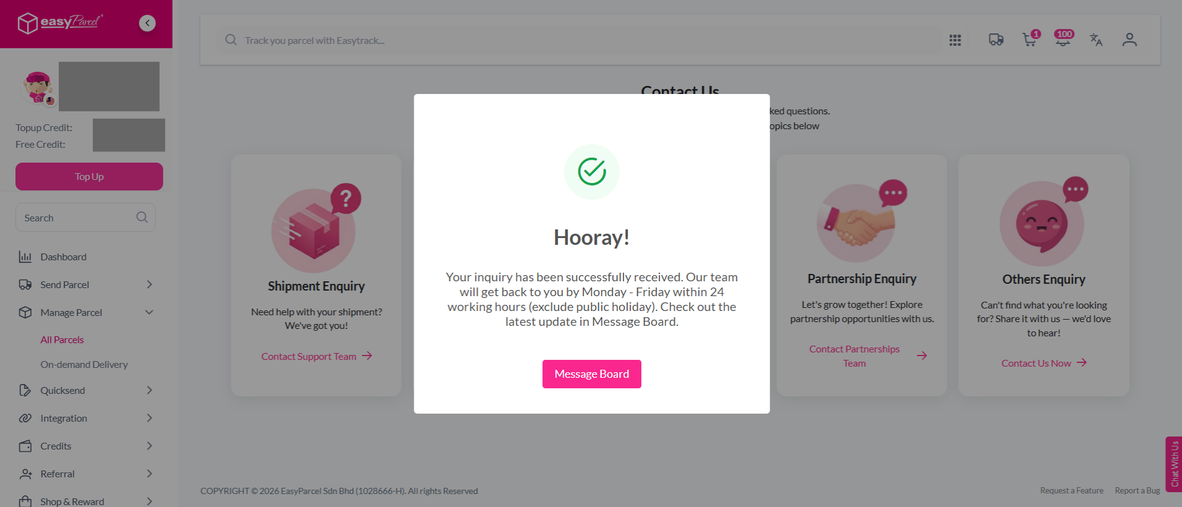Click the sidebar search magnifier icon
1182x507 pixels.
click(142, 217)
